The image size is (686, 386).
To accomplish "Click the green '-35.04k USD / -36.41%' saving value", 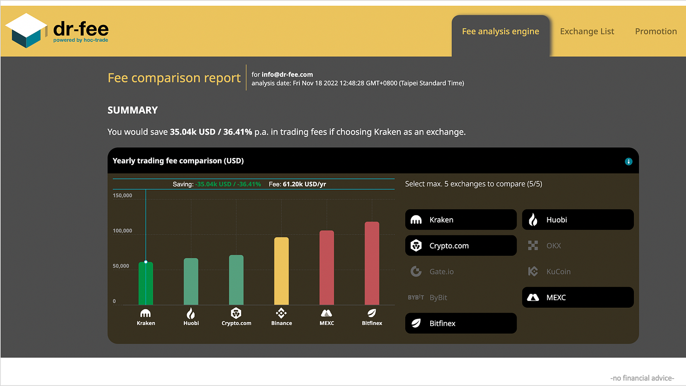I will tap(228, 184).
